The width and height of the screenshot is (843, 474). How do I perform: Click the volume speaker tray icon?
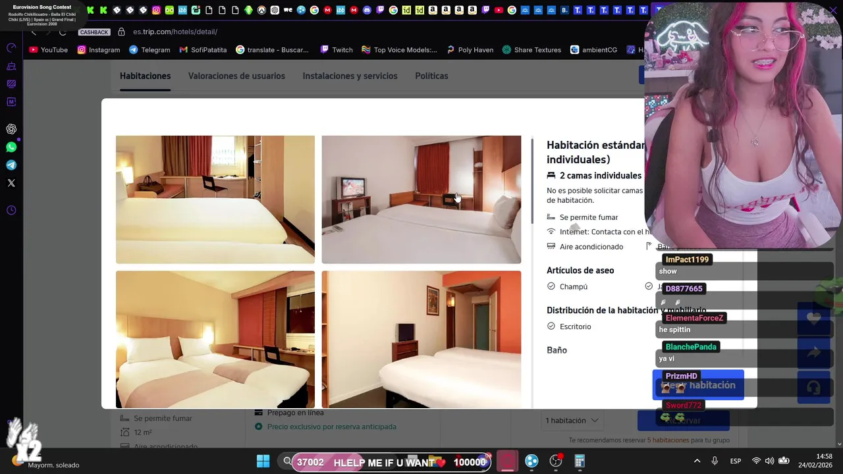770,461
